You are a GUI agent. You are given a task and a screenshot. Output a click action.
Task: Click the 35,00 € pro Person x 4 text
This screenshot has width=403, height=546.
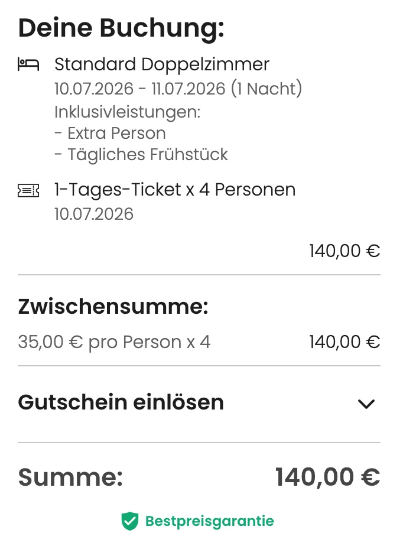click(x=114, y=342)
